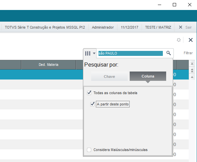Viewport: 197px width, 162px height.
Task: Click the single scroll-up arrow
Action: point(192,77)
